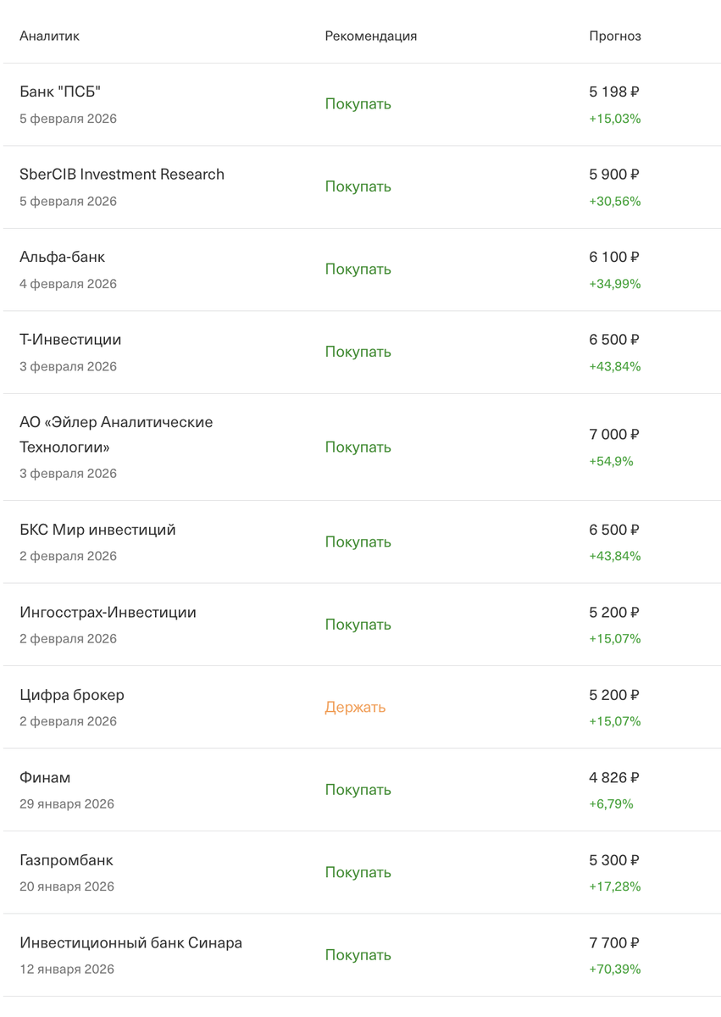This screenshot has width=721, height=1017.
Task: Click the Рекомендация column header
Action: pos(371,36)
